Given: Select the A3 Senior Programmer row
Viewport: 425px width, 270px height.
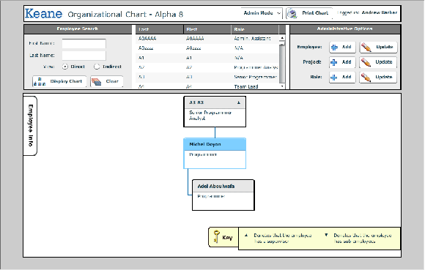Looking at the screenshot, I should pyautogui.click(x=207, y=77).
